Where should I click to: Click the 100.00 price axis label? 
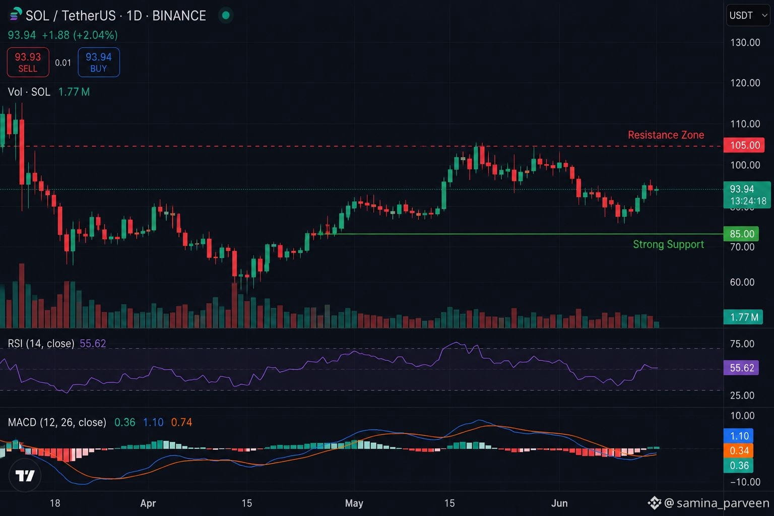click(745, 165)
